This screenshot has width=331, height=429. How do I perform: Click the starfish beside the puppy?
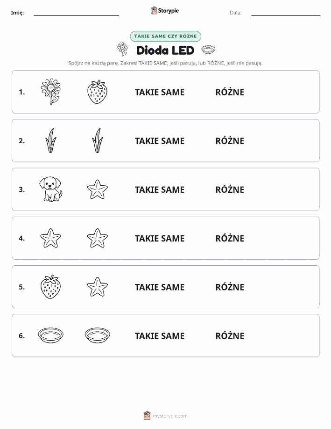(97, 189)
